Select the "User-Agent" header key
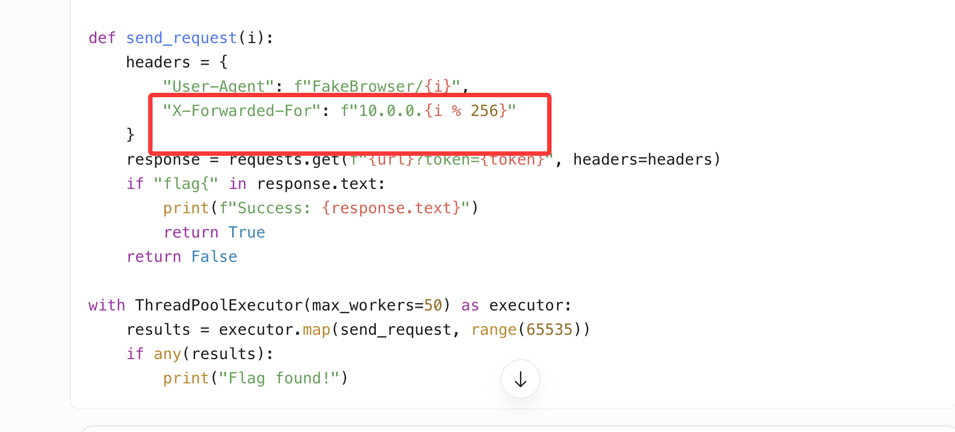This screenshot has height=432, width=955. pyautogui.click(x=219, y=87)
